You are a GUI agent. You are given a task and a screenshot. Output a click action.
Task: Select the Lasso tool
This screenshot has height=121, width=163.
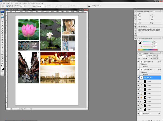point(2,19)
